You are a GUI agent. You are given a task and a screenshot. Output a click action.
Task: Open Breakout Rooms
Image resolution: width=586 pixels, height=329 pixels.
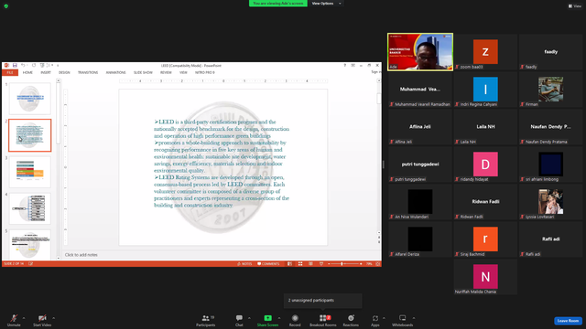point(323,320)
